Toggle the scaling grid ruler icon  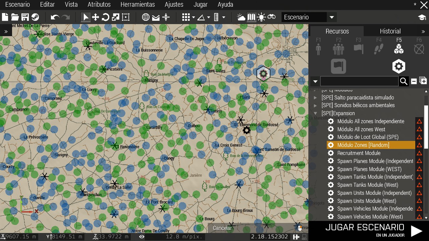point(216,17)
